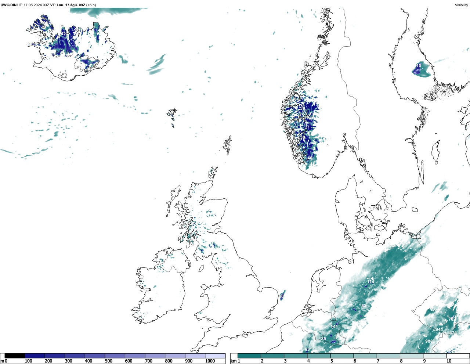Click the "943" visibility value
Screen dimensions: 470x364
pyautogui.click(x=439, y=329)
